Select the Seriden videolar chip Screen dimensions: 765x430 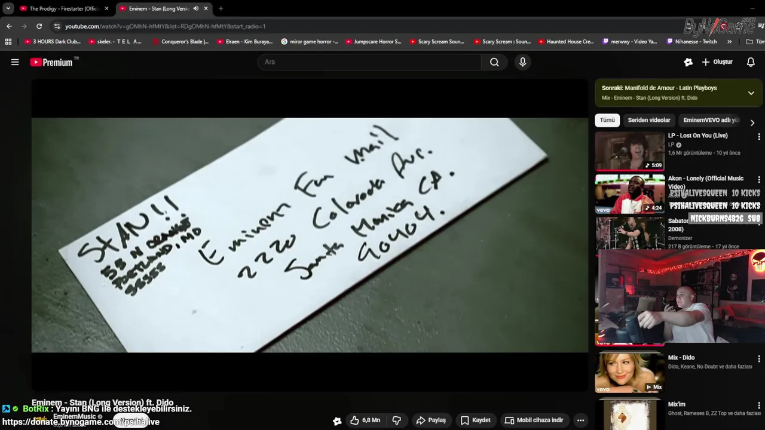tap(649, 120)
